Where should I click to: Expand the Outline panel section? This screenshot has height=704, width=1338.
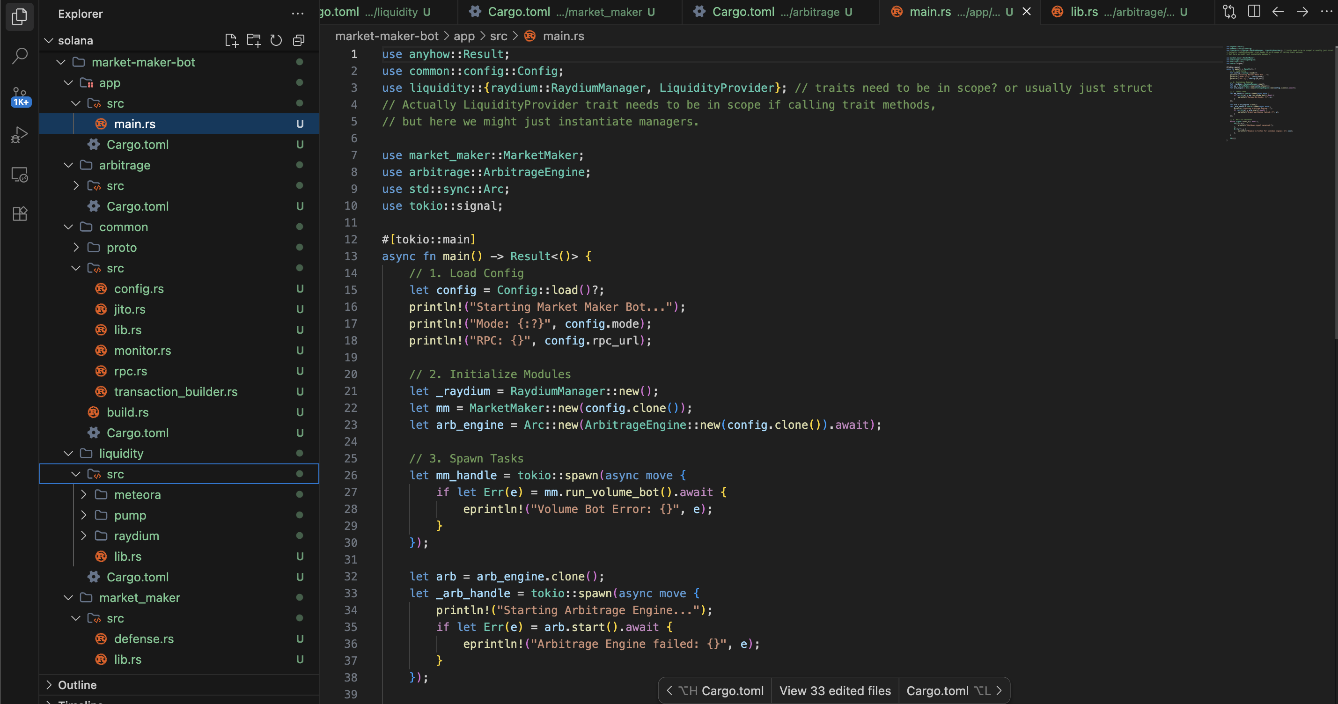(x=77, y=685)
